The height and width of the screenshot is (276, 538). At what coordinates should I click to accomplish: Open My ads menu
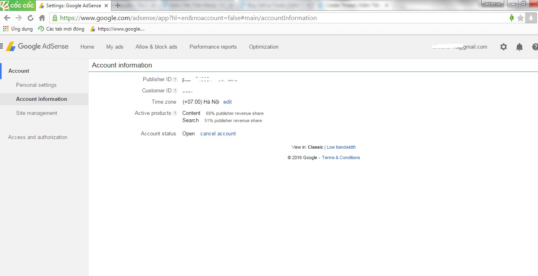(115, 47)
